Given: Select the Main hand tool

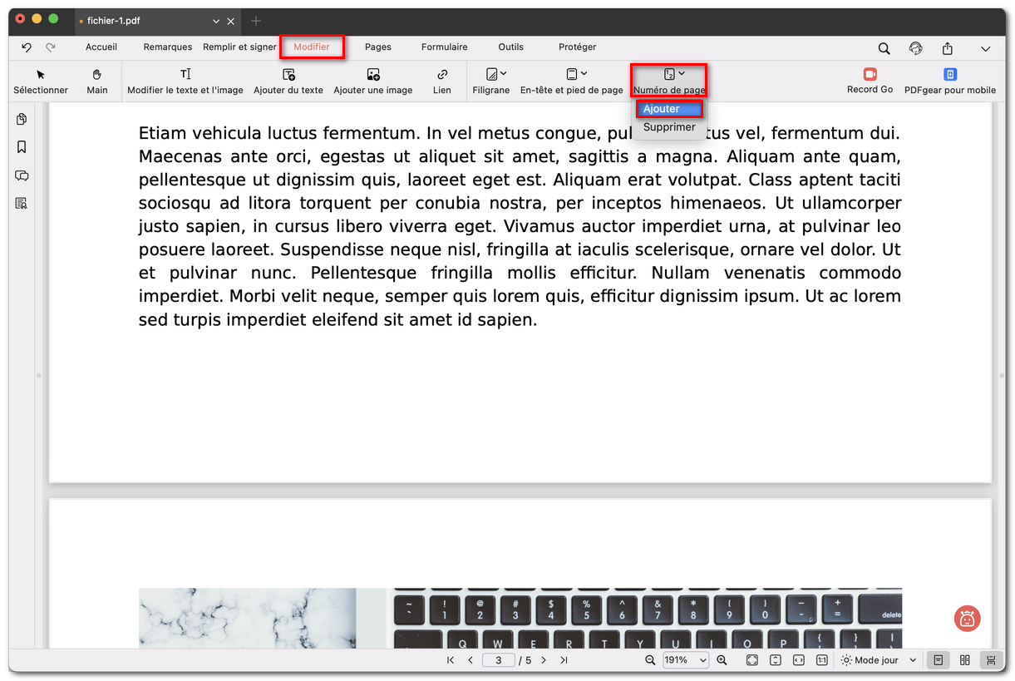Looking at the screenshot, I should click(97, 81).
